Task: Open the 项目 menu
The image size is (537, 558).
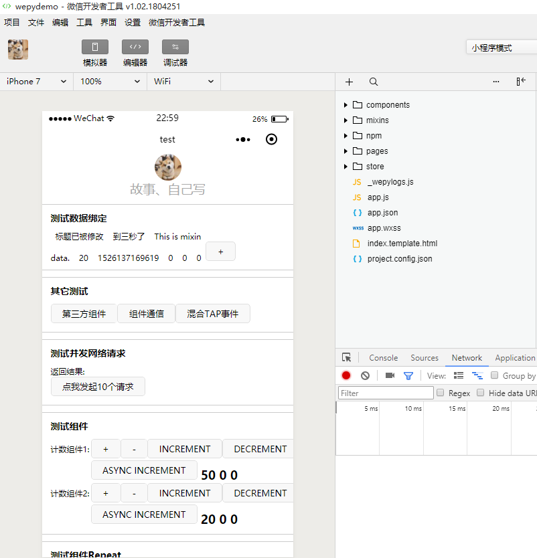Action: tap(12, 23)
